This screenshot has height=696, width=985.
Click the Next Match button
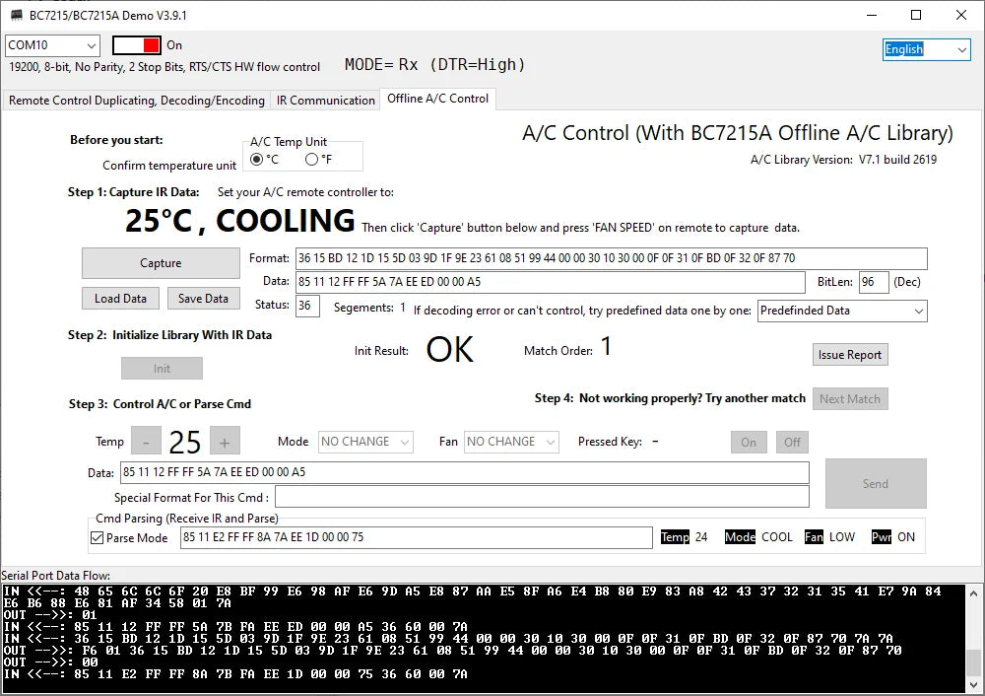[x=850, y=399]
